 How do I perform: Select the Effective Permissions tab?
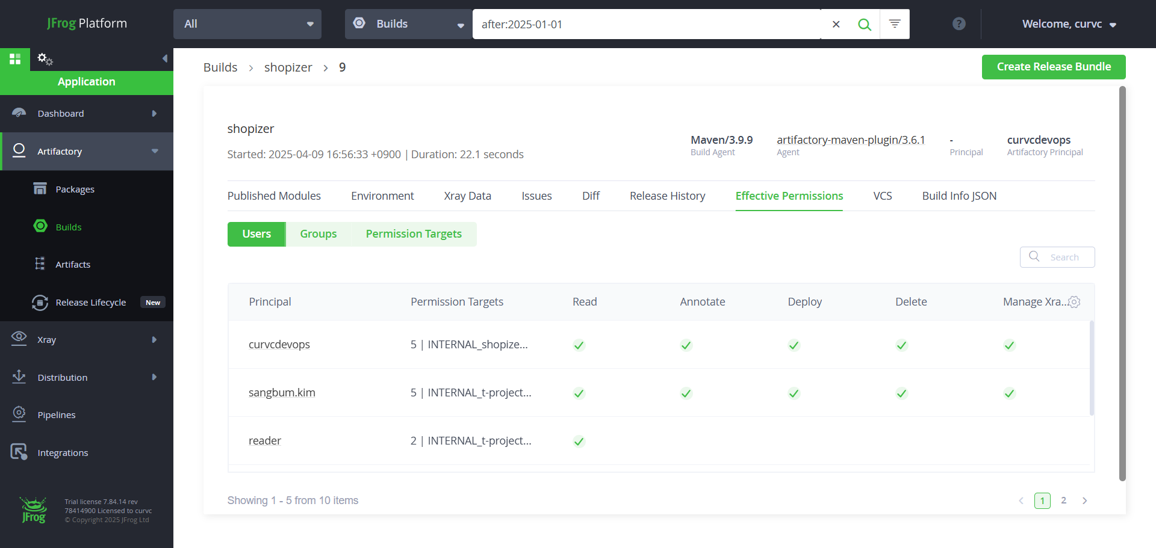pyautogui.click(x=789, y=195)
